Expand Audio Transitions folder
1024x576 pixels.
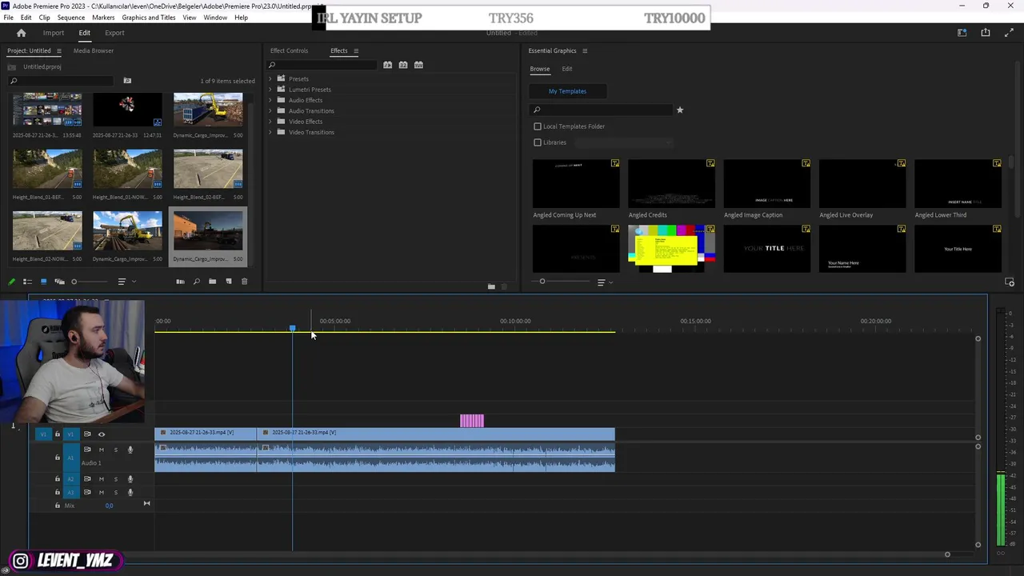pos(270,110)
